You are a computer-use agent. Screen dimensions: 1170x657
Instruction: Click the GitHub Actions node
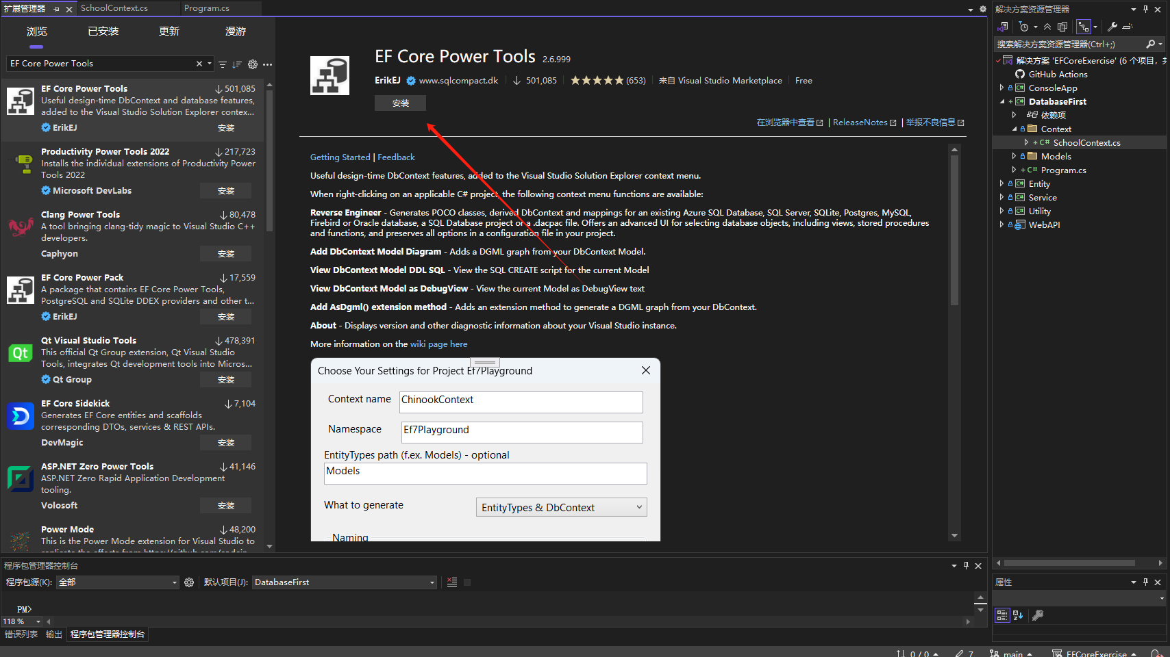pyautogui.click(x=1058, y=74)
